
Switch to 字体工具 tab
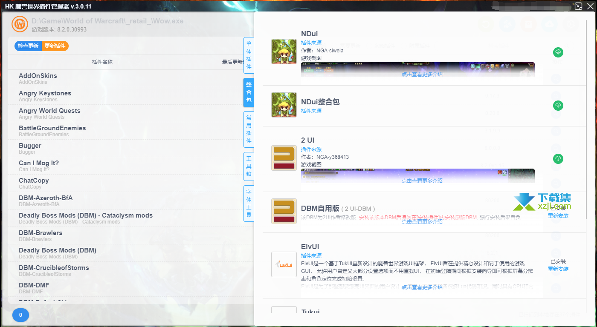coord(249,204)
